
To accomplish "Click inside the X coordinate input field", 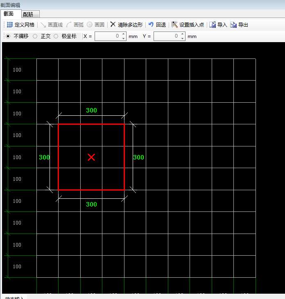I will tap(108, 36).
